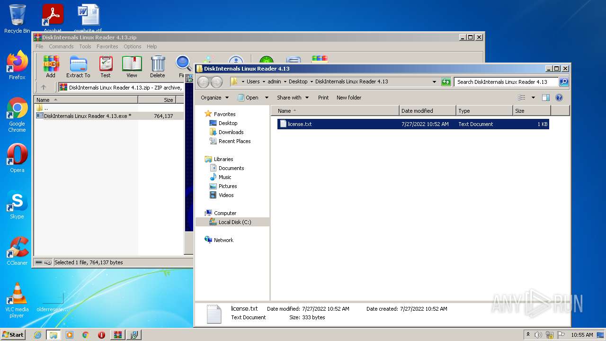This screenshot has height=341, width=606.
Task: Open Explorer help question mark icon
Action: click(x=559, y=98)
